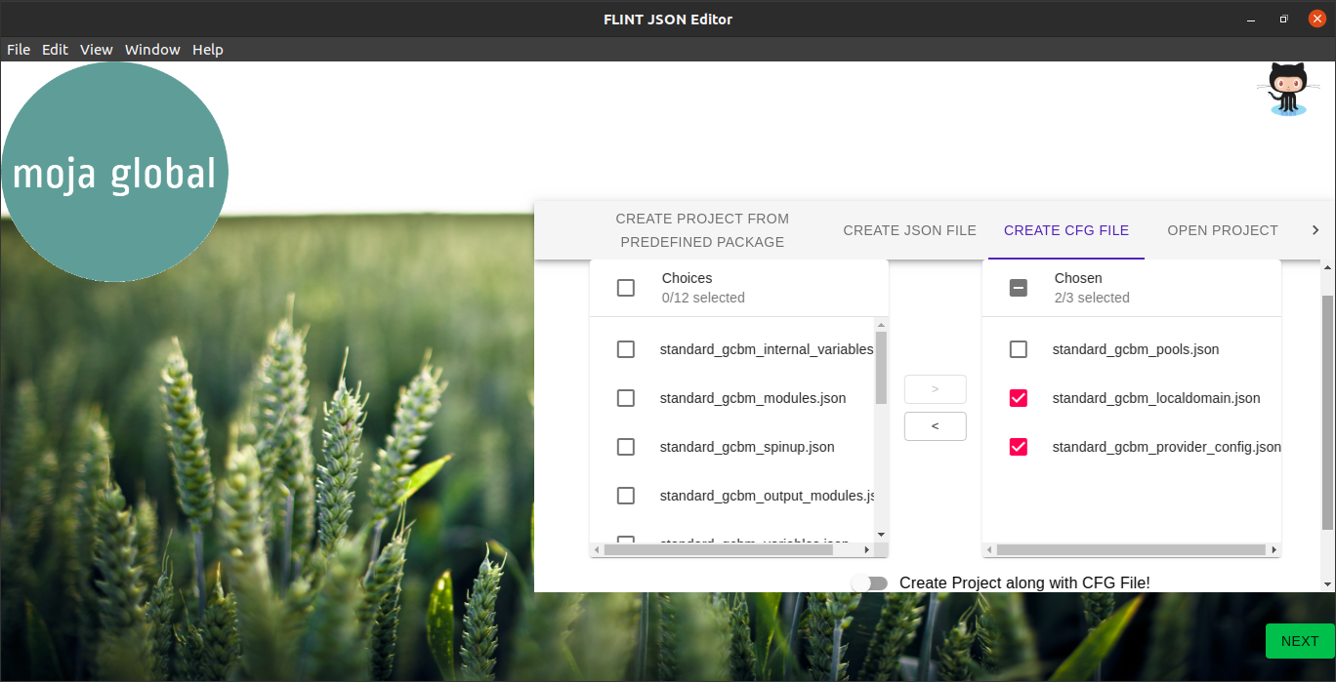The height and width of the screenshot is (682, 1336).
Task: Open the Help menu
Action: 208,50
